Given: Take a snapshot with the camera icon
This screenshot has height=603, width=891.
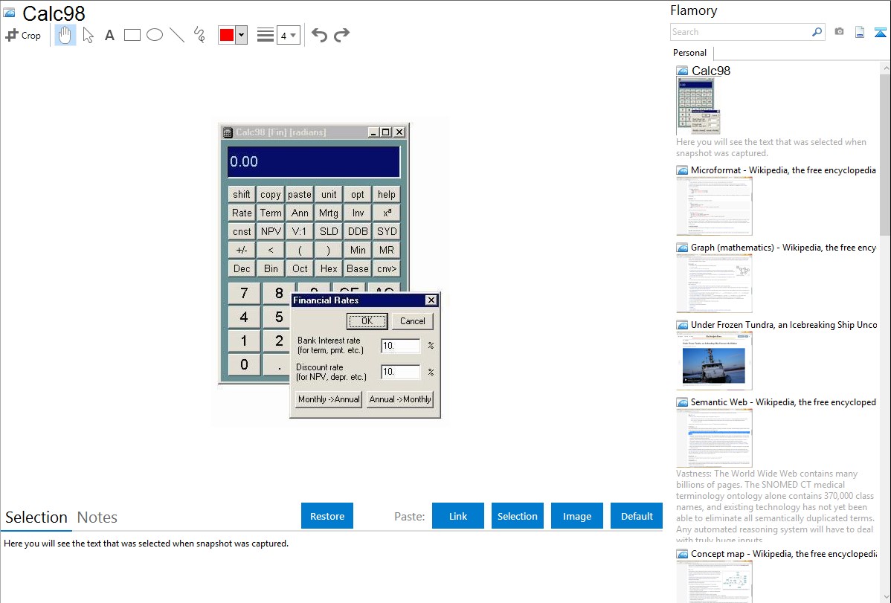Looking at the screenshot, I should [839, 32].
